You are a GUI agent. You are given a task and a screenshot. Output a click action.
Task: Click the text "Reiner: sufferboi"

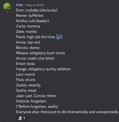click(x=30, y=16)
